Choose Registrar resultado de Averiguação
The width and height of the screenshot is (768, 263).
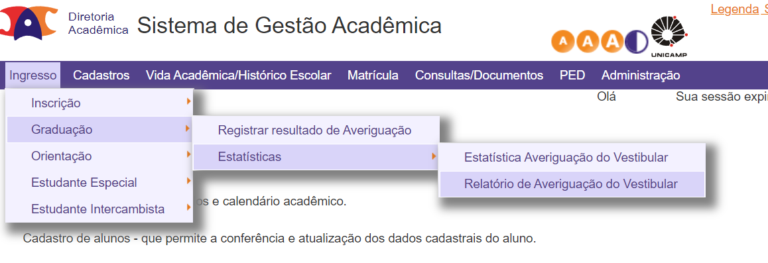(x=316, y=131)
